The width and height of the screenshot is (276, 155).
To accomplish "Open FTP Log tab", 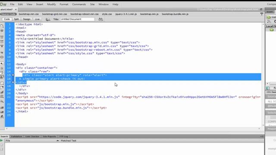I will (x=64, y=136).
